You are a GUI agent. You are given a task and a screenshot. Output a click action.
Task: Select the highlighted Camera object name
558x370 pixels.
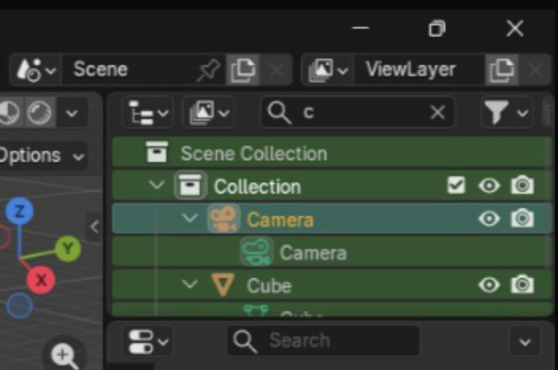281,220
